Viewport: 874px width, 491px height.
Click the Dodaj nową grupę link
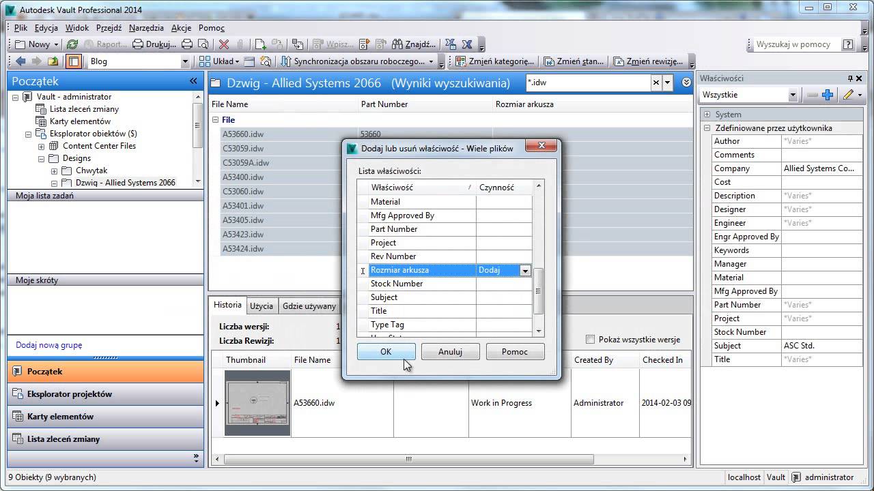tap(49, 345)
